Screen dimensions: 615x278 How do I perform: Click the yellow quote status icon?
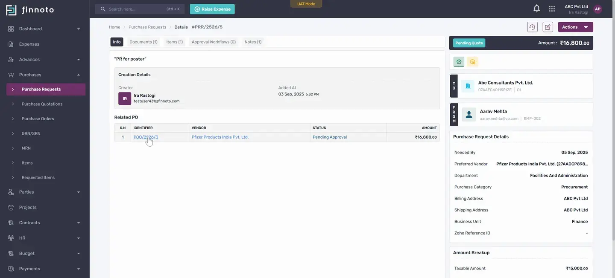coord(472,62)
